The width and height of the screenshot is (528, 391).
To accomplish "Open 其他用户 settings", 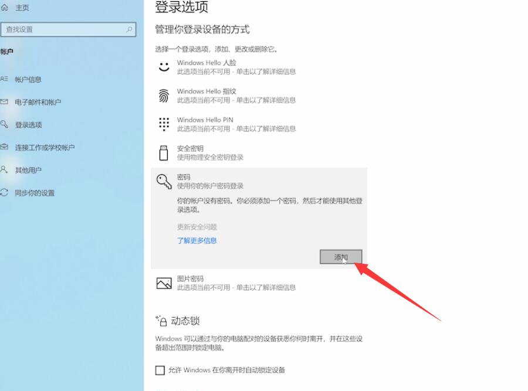I will coord(28,170).
